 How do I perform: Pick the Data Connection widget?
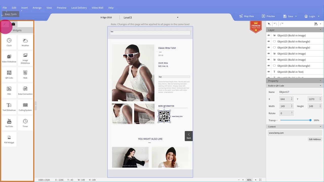25,91
